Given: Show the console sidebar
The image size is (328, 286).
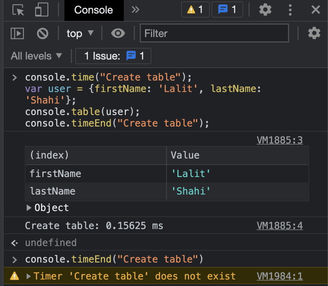Looking at the screenshot, I should click(x=17, y=33).
